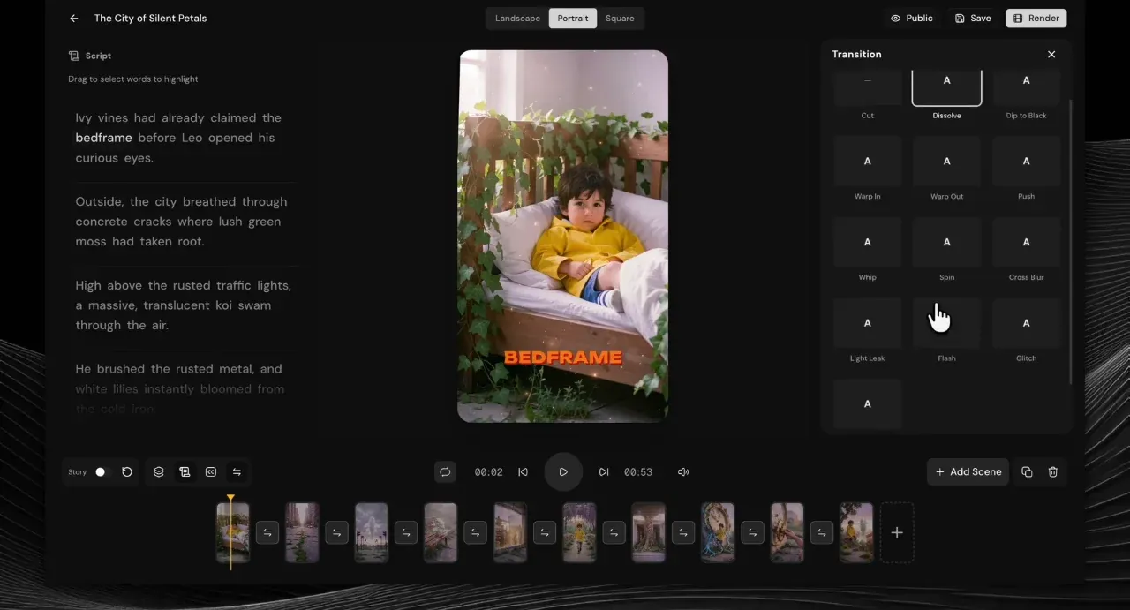1130x610 pixels.
Task: Click the reset circular arrow icon
Action: click(127, 472)
